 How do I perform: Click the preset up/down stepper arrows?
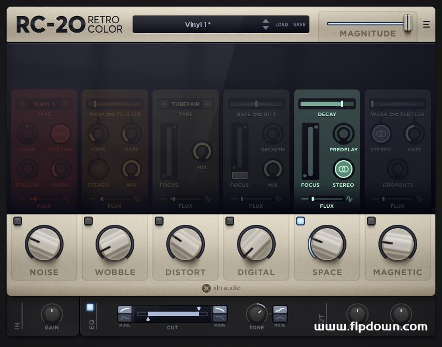click(265, 24)
